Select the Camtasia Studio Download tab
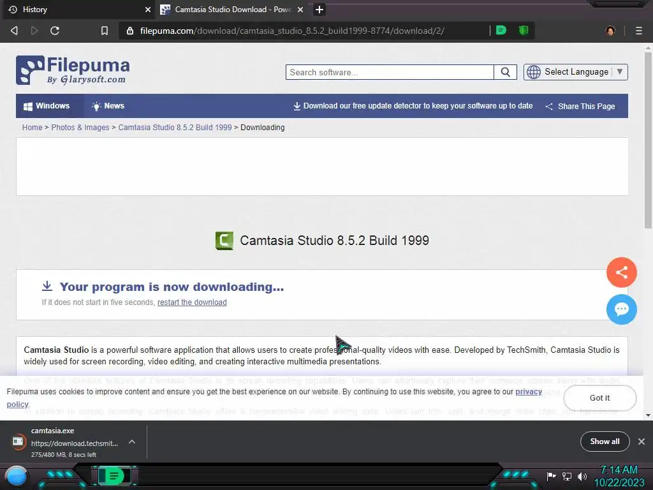The image size is (653, 490). point(231,10)
